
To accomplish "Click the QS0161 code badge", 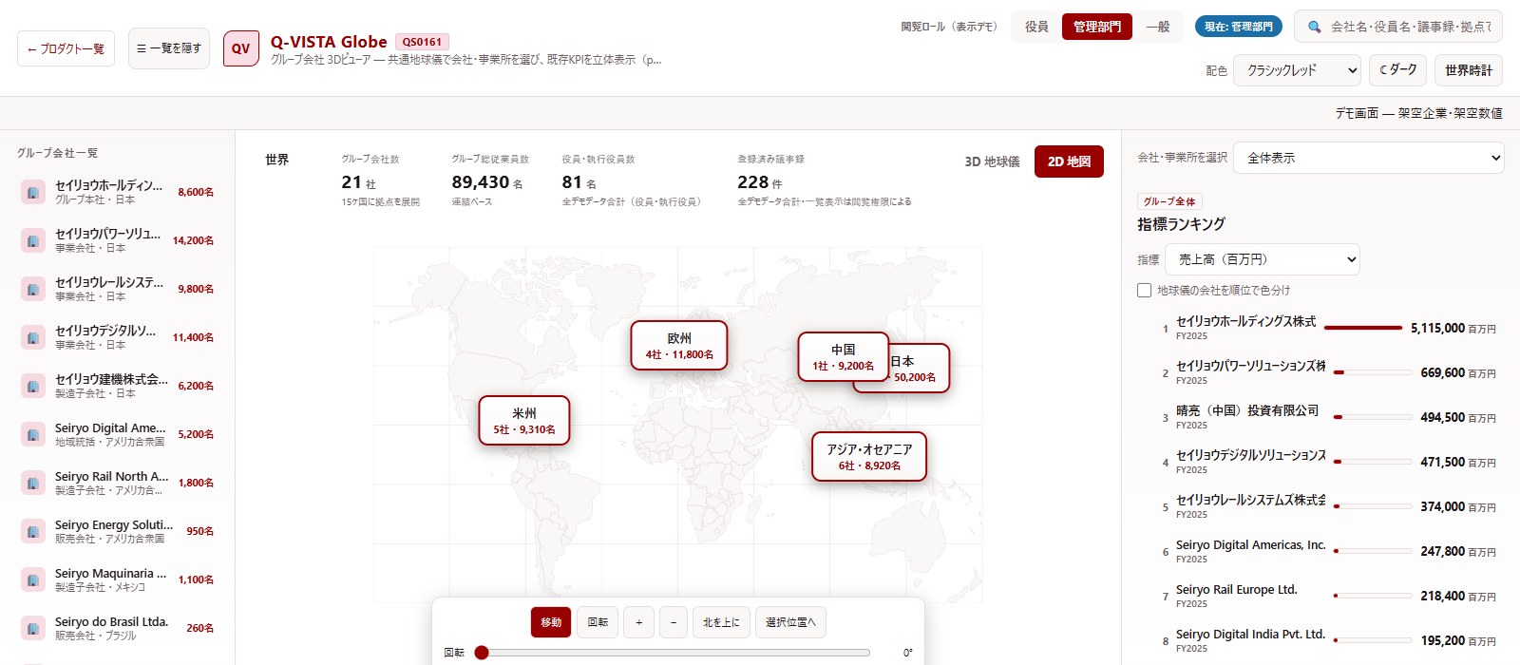I will (422, 42).
